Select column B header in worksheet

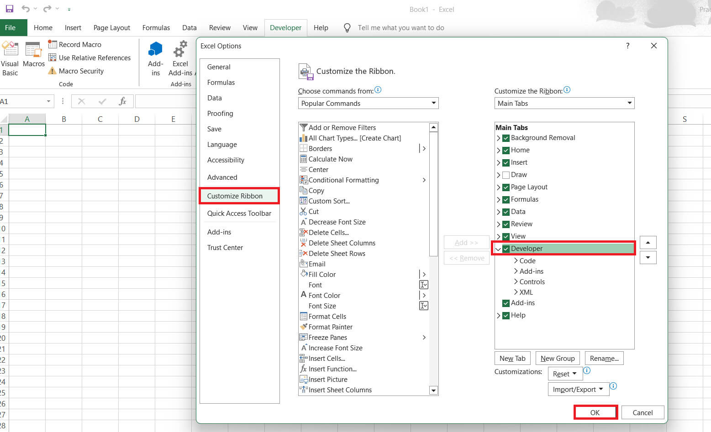[64, 119]
